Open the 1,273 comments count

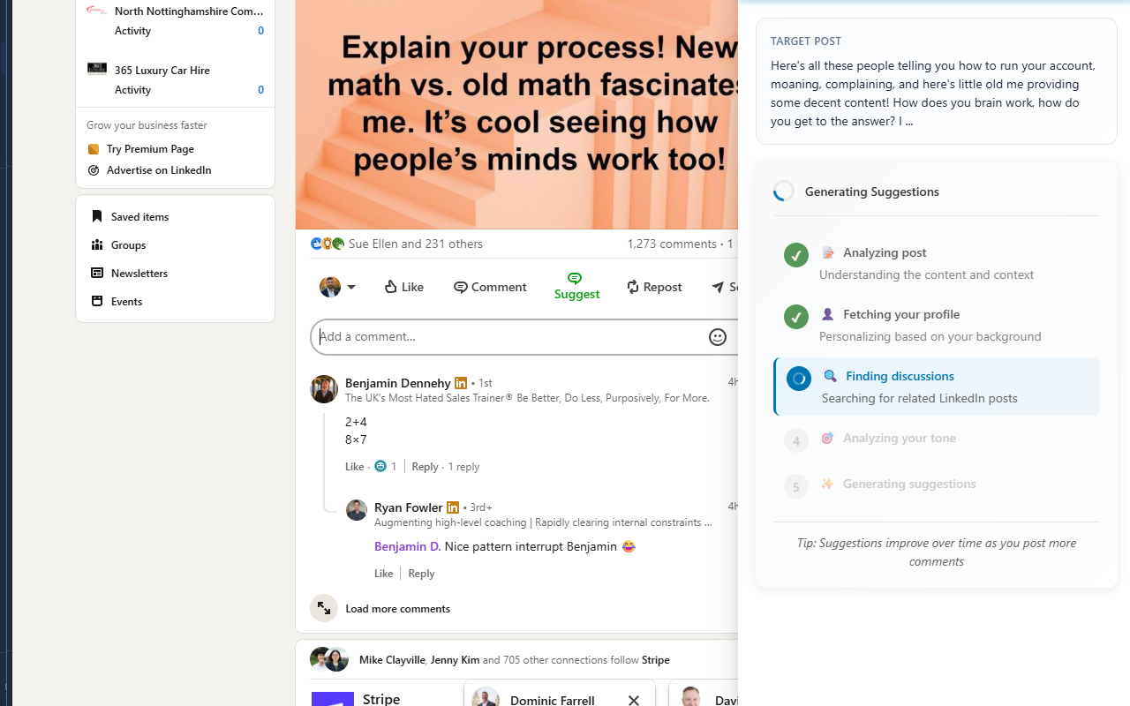(x=672, y=244)
